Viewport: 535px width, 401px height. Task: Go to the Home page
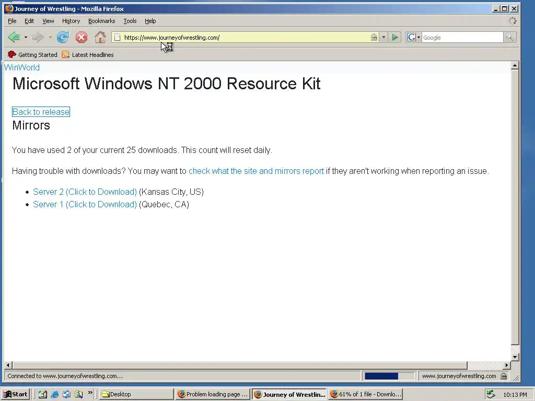100,37
